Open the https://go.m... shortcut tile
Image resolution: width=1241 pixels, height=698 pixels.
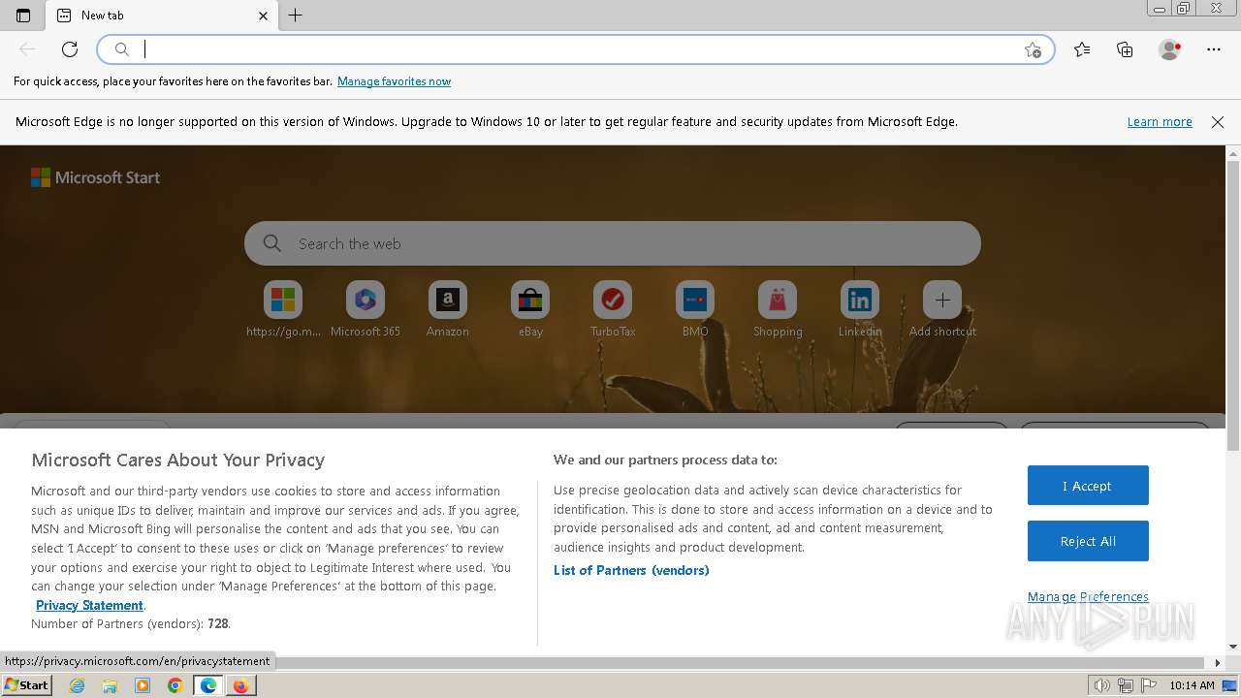(283, 309)
